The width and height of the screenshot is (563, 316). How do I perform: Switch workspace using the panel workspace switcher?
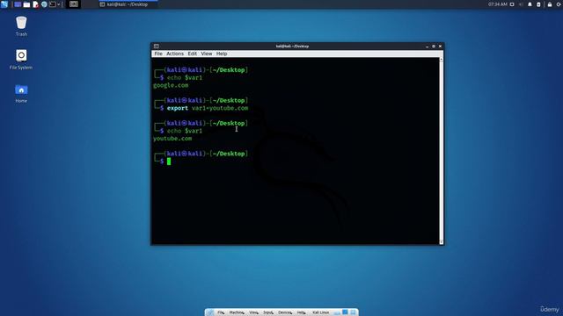click(x=74, y=4)
